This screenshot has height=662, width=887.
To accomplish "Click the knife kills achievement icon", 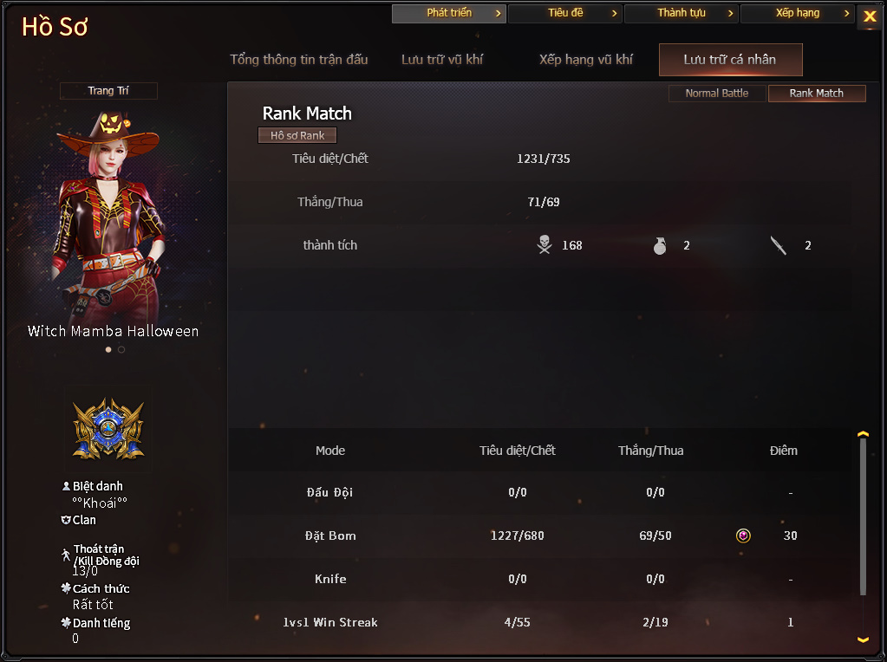I will 779,245.
